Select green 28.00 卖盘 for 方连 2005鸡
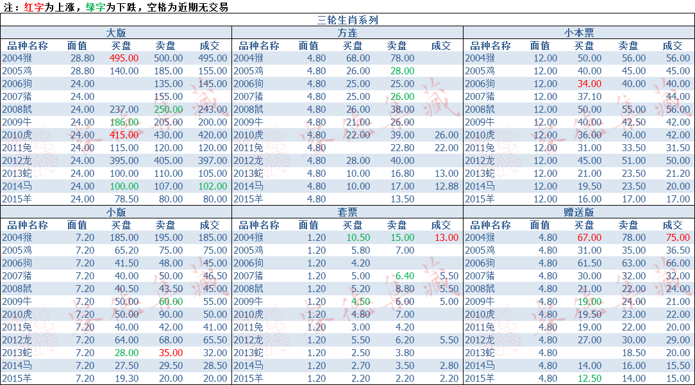Screen dimensions: 695x385 pos(403,71)
